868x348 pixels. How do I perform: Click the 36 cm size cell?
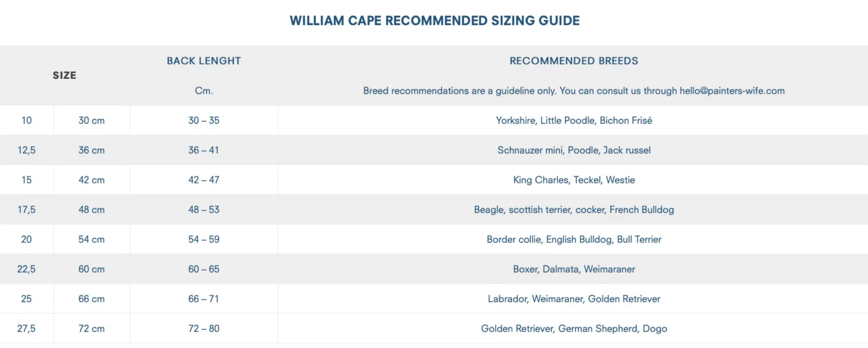[x=91, y=150]
